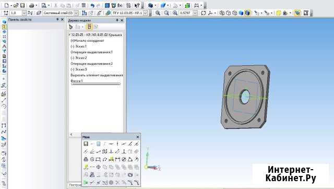Click the horizontal scrollbar under the model tree
334x189 pixels.
[96, 84]
